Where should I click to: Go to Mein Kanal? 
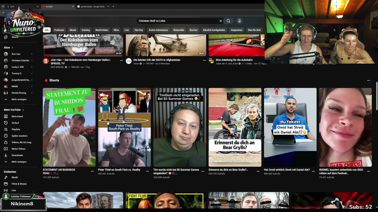(x=18, y=116)
